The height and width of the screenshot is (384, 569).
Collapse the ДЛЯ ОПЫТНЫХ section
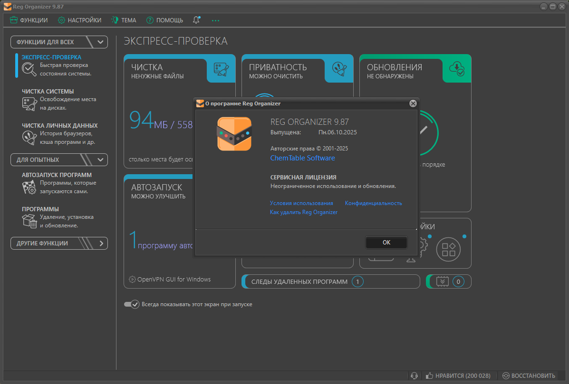tap(100, 159)
